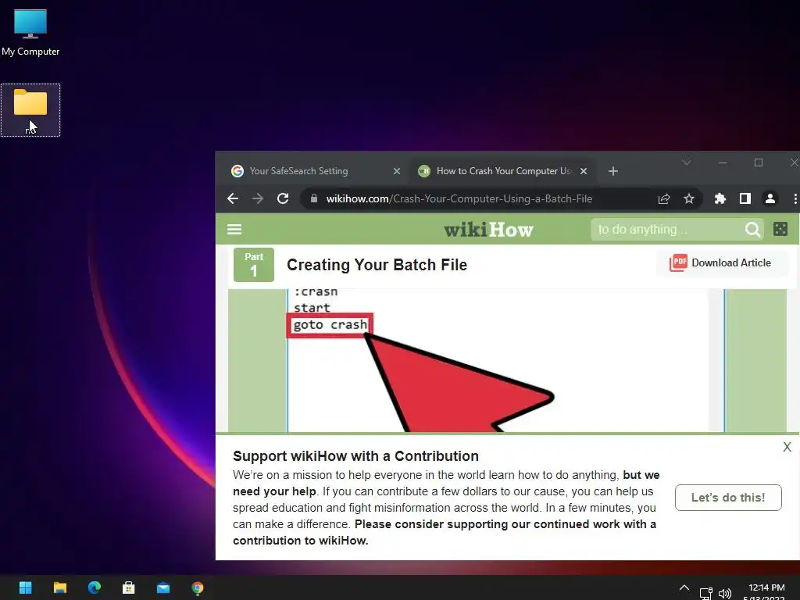Image resolution: width=800 pixels, height=600 pixels.
Task: Submit search with the magnifier icon
Action: click(752, 229)
